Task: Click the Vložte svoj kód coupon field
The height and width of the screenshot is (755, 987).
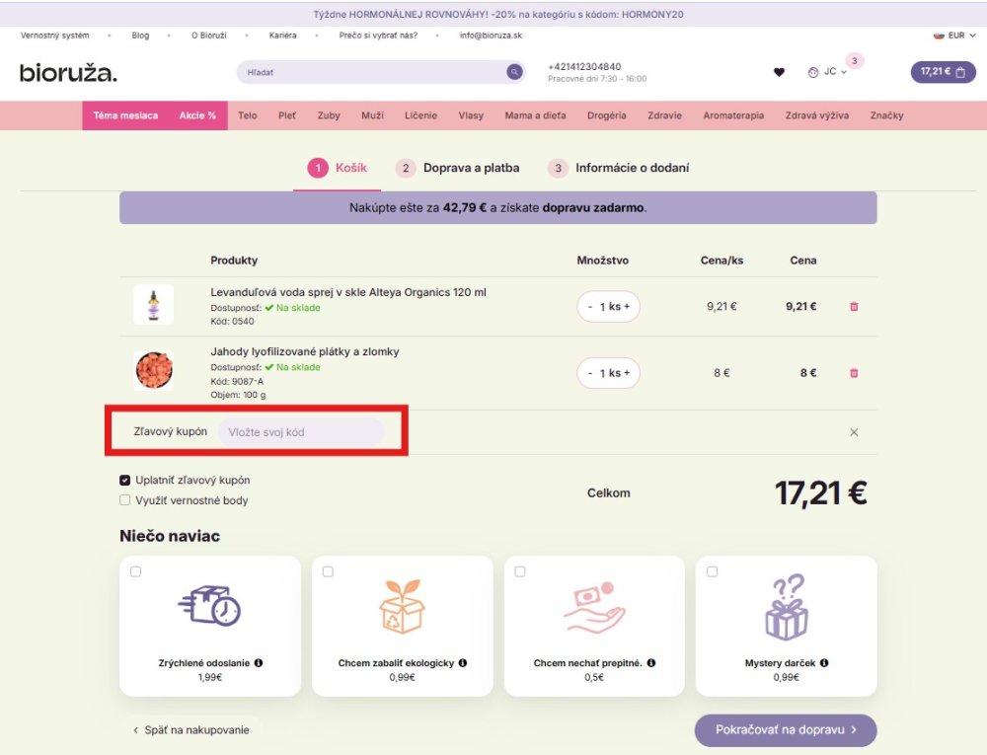Action: pyautogui.click(x=301, y=432)
